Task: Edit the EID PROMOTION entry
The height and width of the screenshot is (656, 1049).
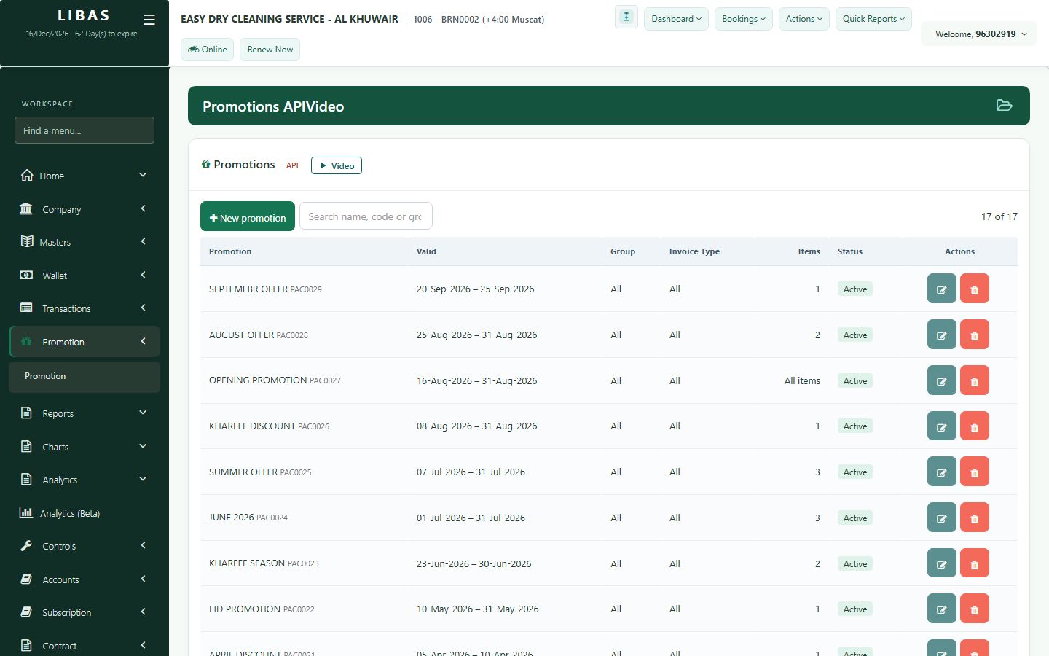Action: (x=942, y=609)
